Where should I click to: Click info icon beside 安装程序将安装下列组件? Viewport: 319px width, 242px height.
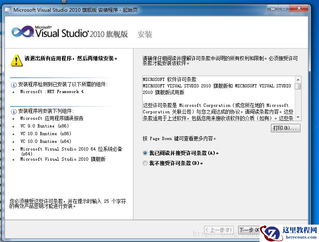[14, 111]
